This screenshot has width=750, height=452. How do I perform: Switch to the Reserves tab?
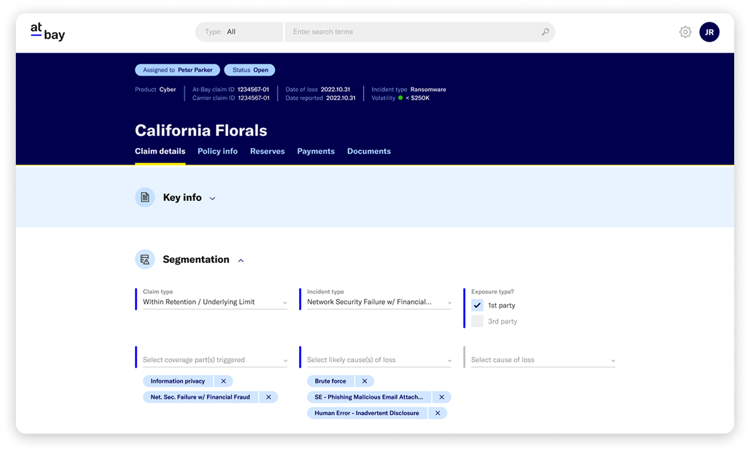coord(267,151)
